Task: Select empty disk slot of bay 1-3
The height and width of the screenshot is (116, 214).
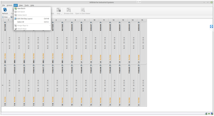Action: pos(124,85)
